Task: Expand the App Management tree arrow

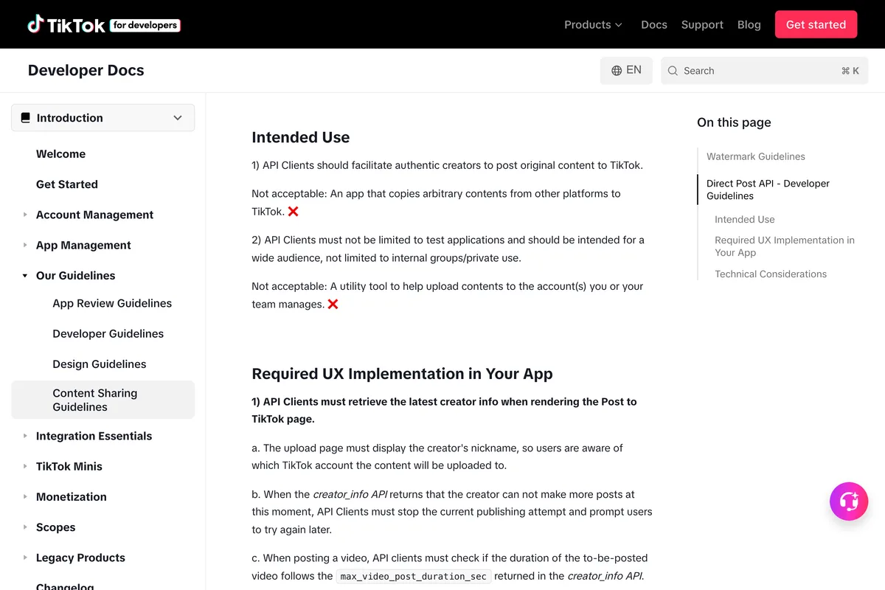Action: coord(25,245)
